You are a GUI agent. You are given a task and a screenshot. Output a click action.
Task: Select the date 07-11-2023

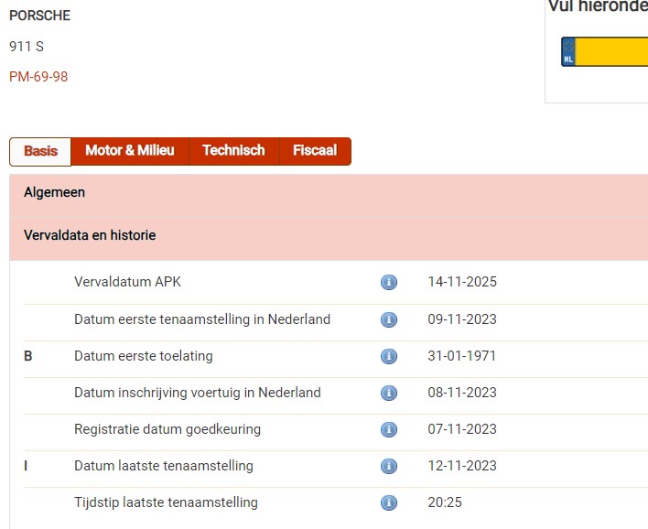click(x=462, y=429)
